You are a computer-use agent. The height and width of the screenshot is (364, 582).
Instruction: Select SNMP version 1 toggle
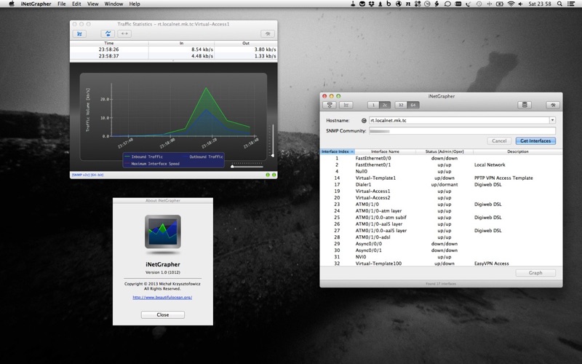pyautogui.click(x=373, y=105)
